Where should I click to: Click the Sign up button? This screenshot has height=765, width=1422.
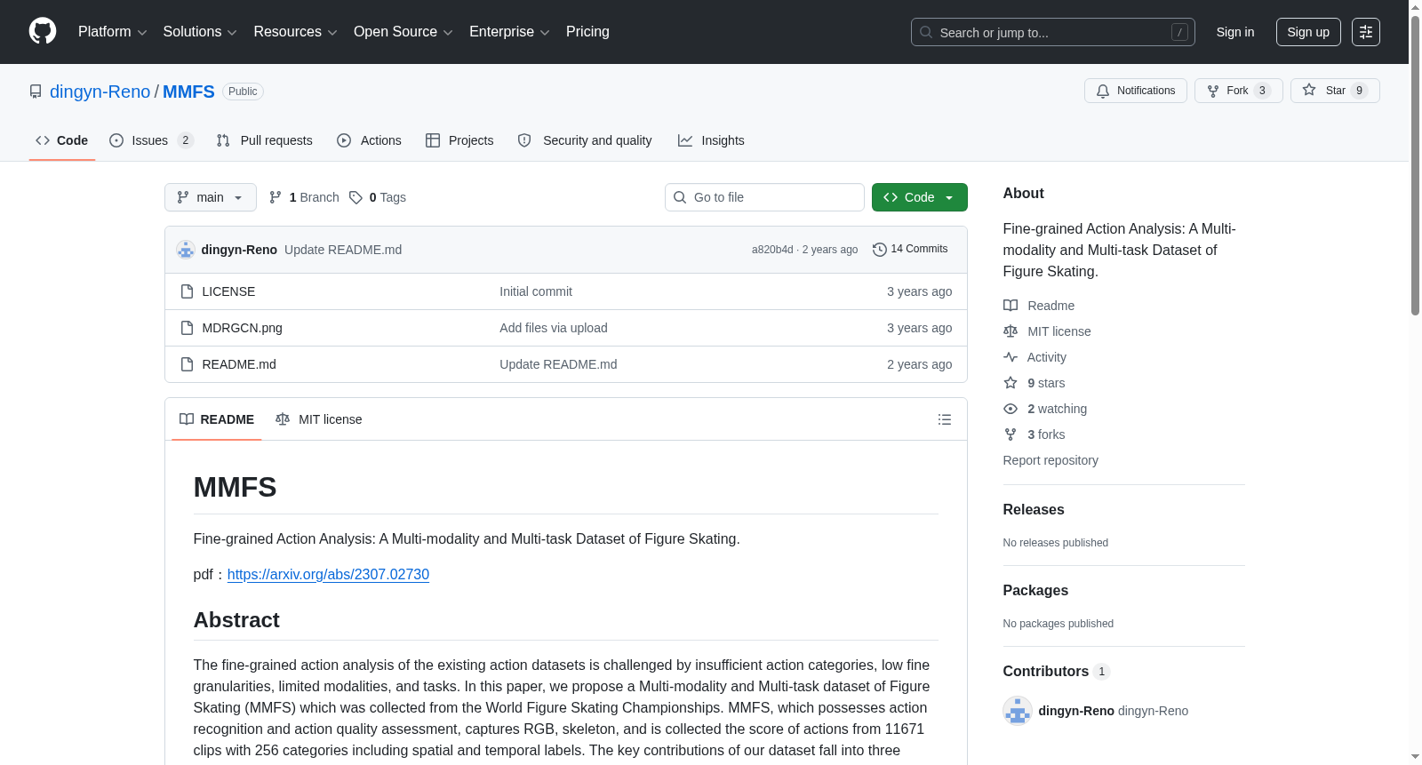(1308, 32)
